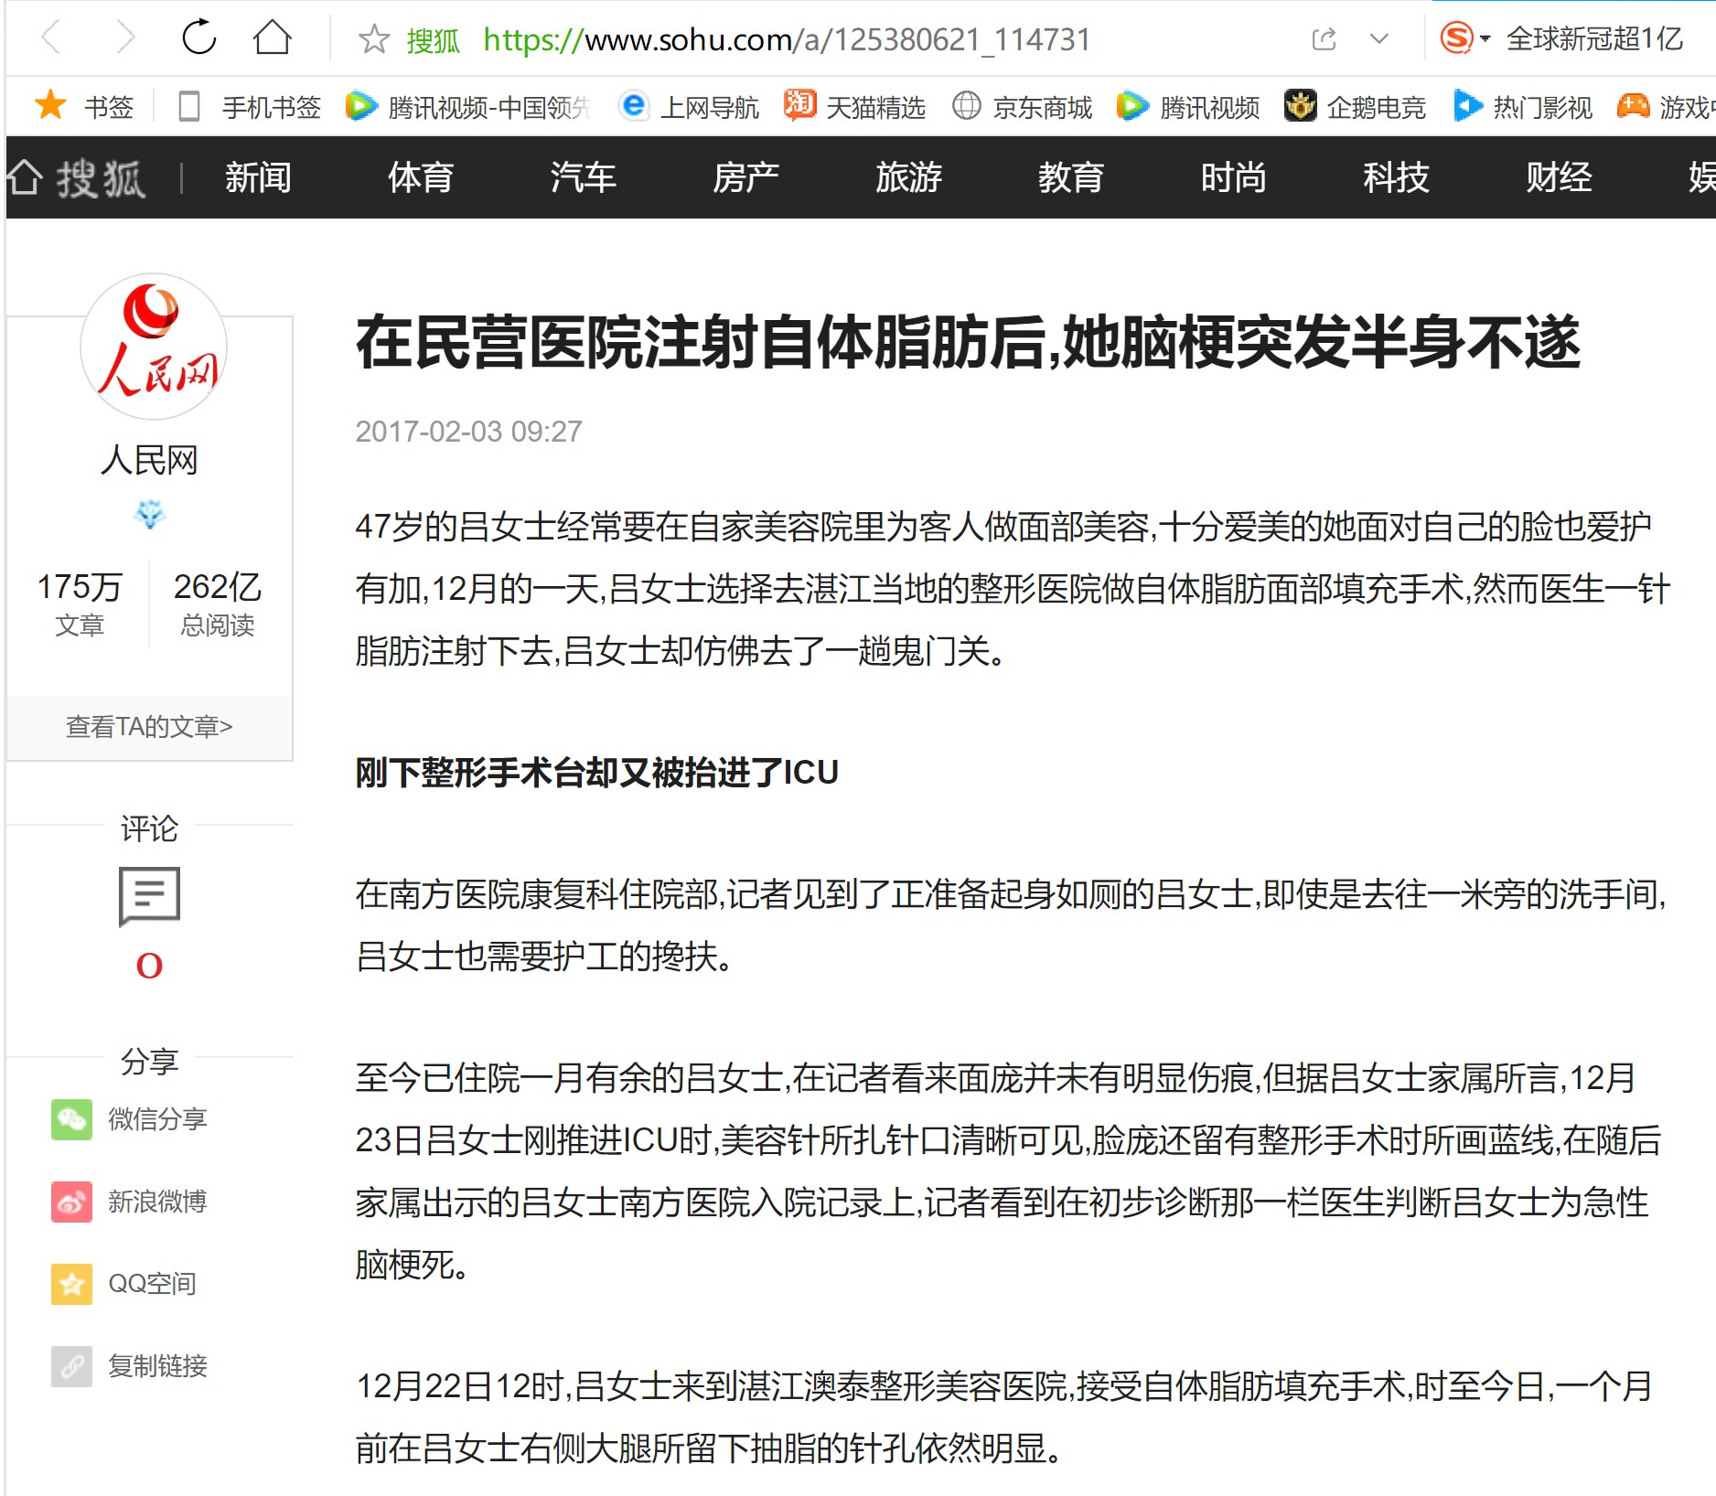Screen dimensions: 1716x1496
Task: Open the 科技 channel
Action: [x=1396, y=176]
